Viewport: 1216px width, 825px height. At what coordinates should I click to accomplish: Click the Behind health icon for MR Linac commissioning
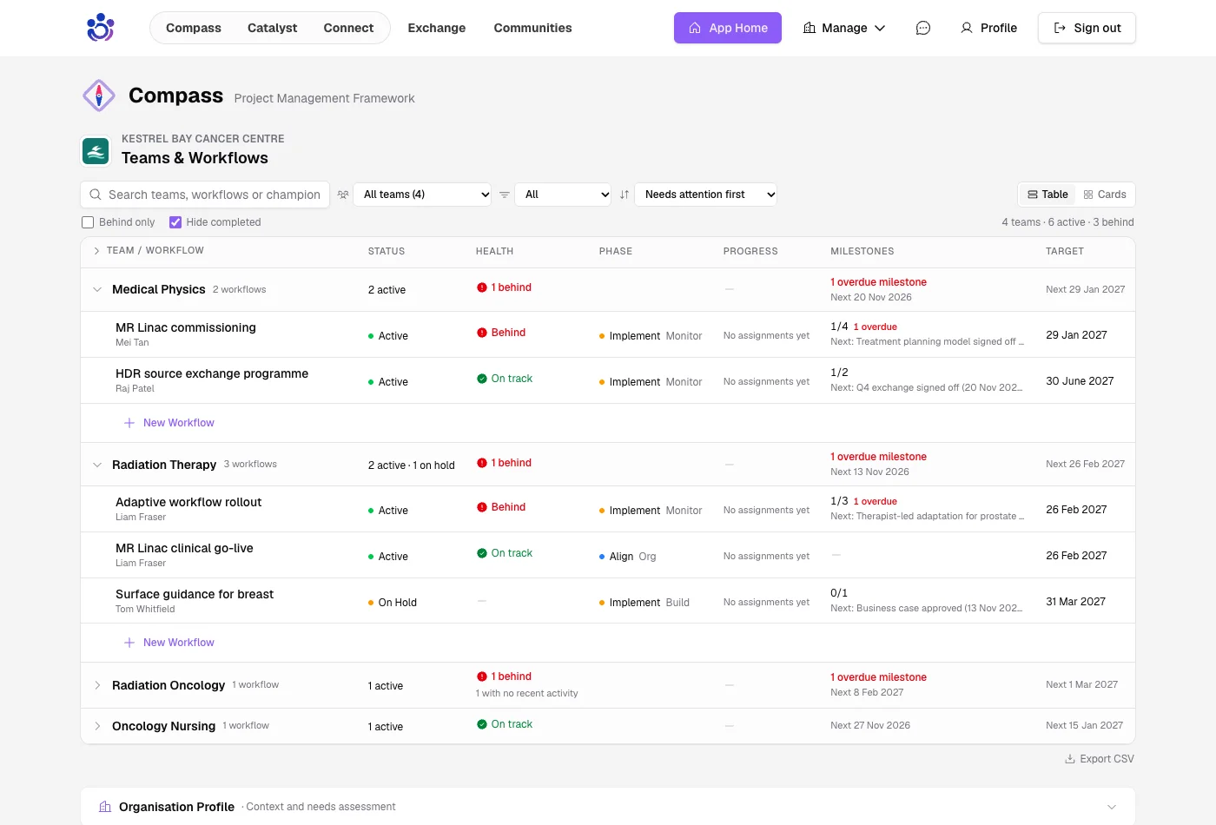[481, 333]
